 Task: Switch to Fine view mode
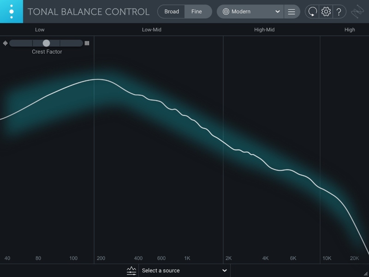click(197, 12)
